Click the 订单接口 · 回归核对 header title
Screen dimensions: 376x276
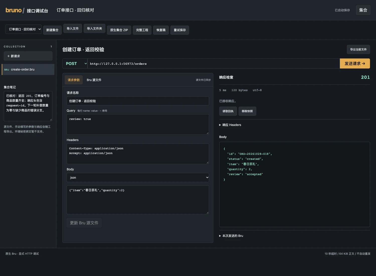(x=75, y=10)
